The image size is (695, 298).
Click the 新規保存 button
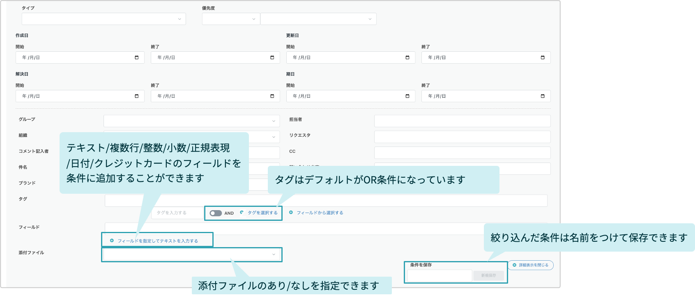pos(488,275)
